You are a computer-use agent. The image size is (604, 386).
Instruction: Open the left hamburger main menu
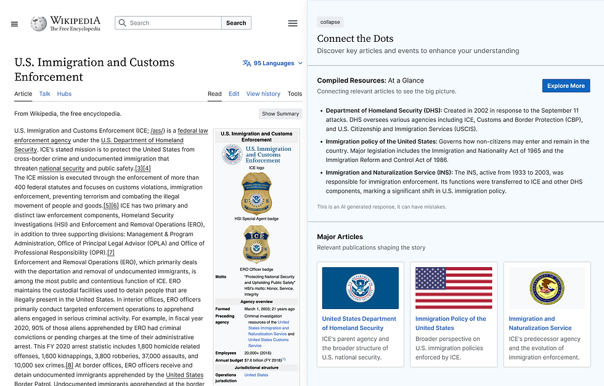[14, 24]
